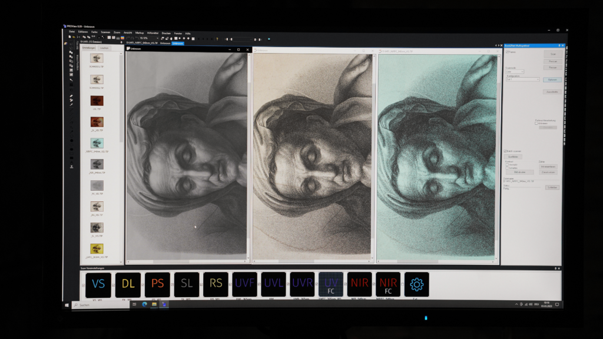Screen dimensions: 603x339
Task: Select the VS scan preset tile
Action: [98, 284]
